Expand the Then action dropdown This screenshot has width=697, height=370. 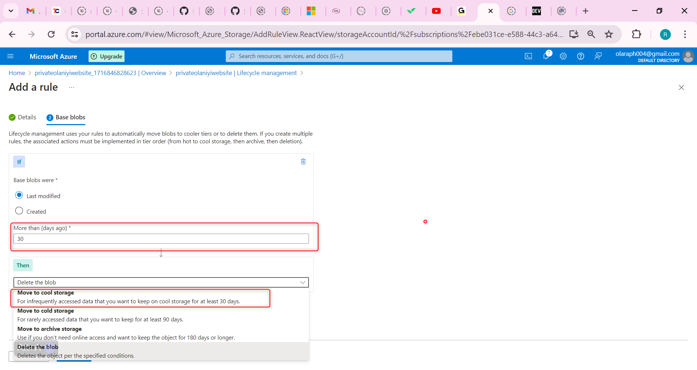(161, 282)
